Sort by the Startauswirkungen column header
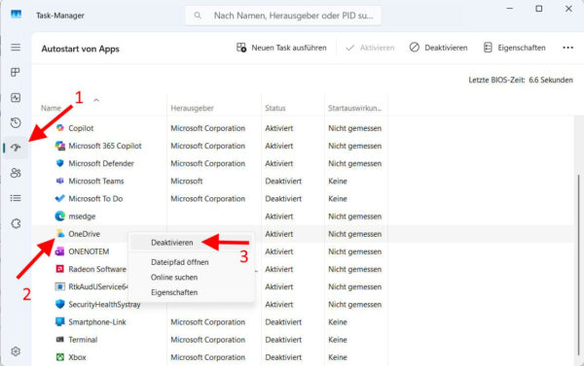The height and width of the screenshot is (366, 584). coord(354,108)
